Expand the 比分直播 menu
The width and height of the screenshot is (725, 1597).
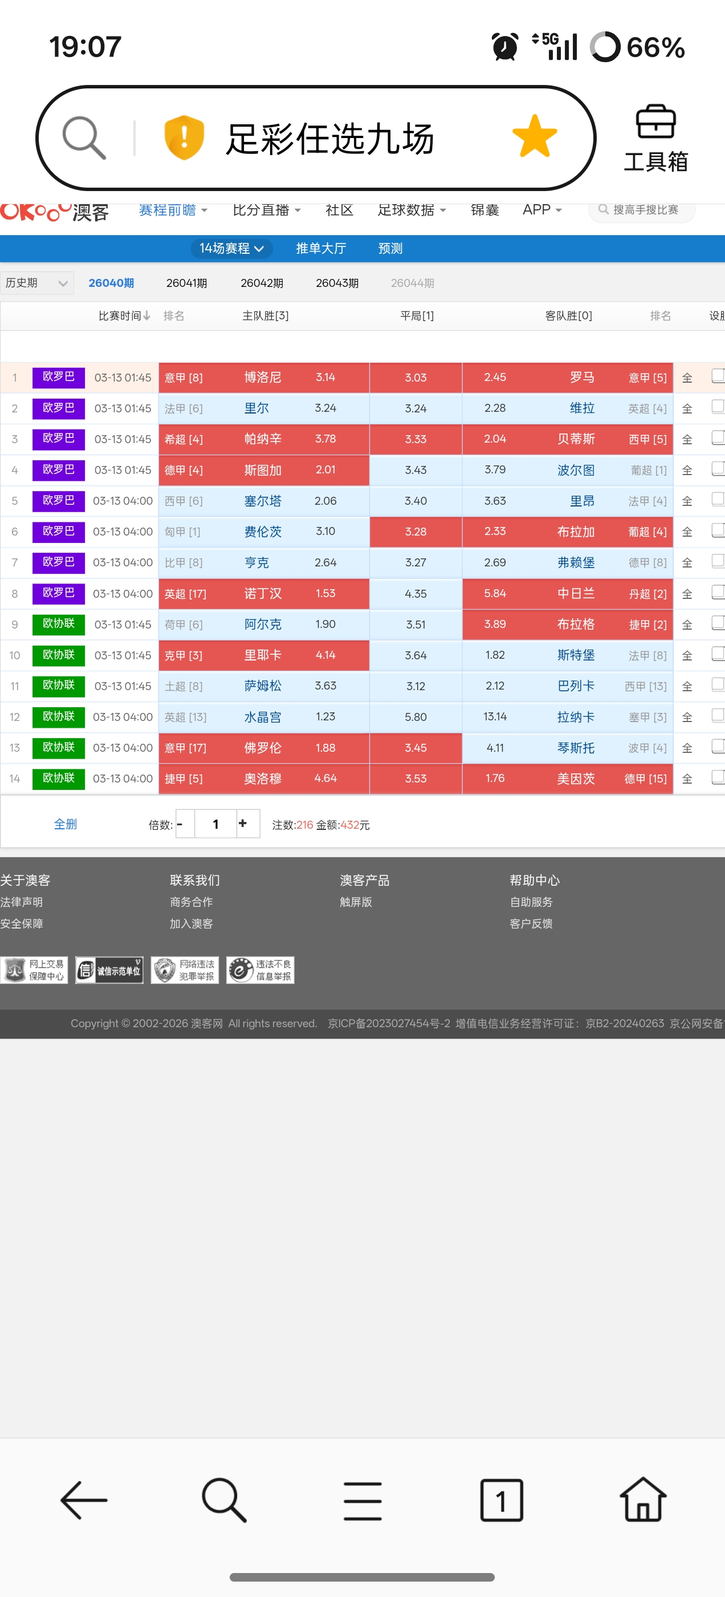[266, 210]
